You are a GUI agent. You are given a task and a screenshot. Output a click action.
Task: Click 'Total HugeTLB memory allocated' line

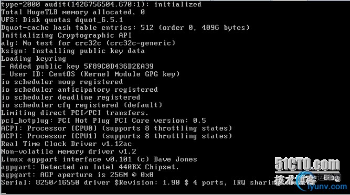pos(73,12)
